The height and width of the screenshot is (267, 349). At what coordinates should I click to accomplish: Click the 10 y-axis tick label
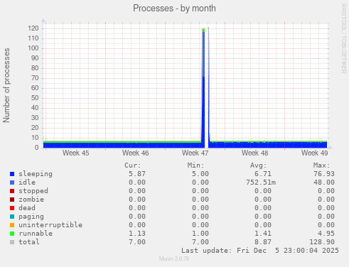[35, 138]
